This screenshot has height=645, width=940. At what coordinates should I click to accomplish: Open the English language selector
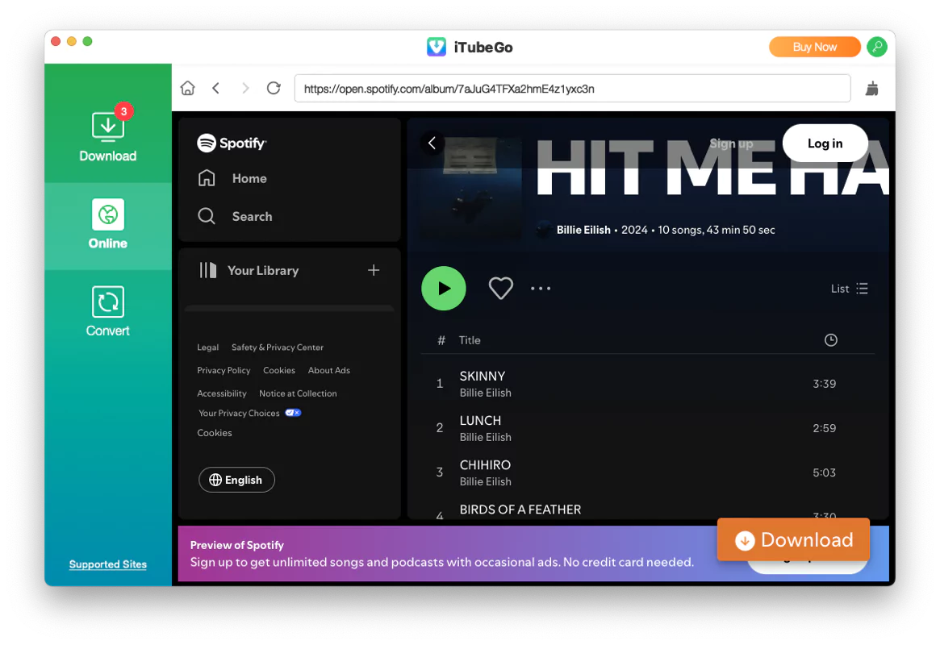[x=236, y=480]
